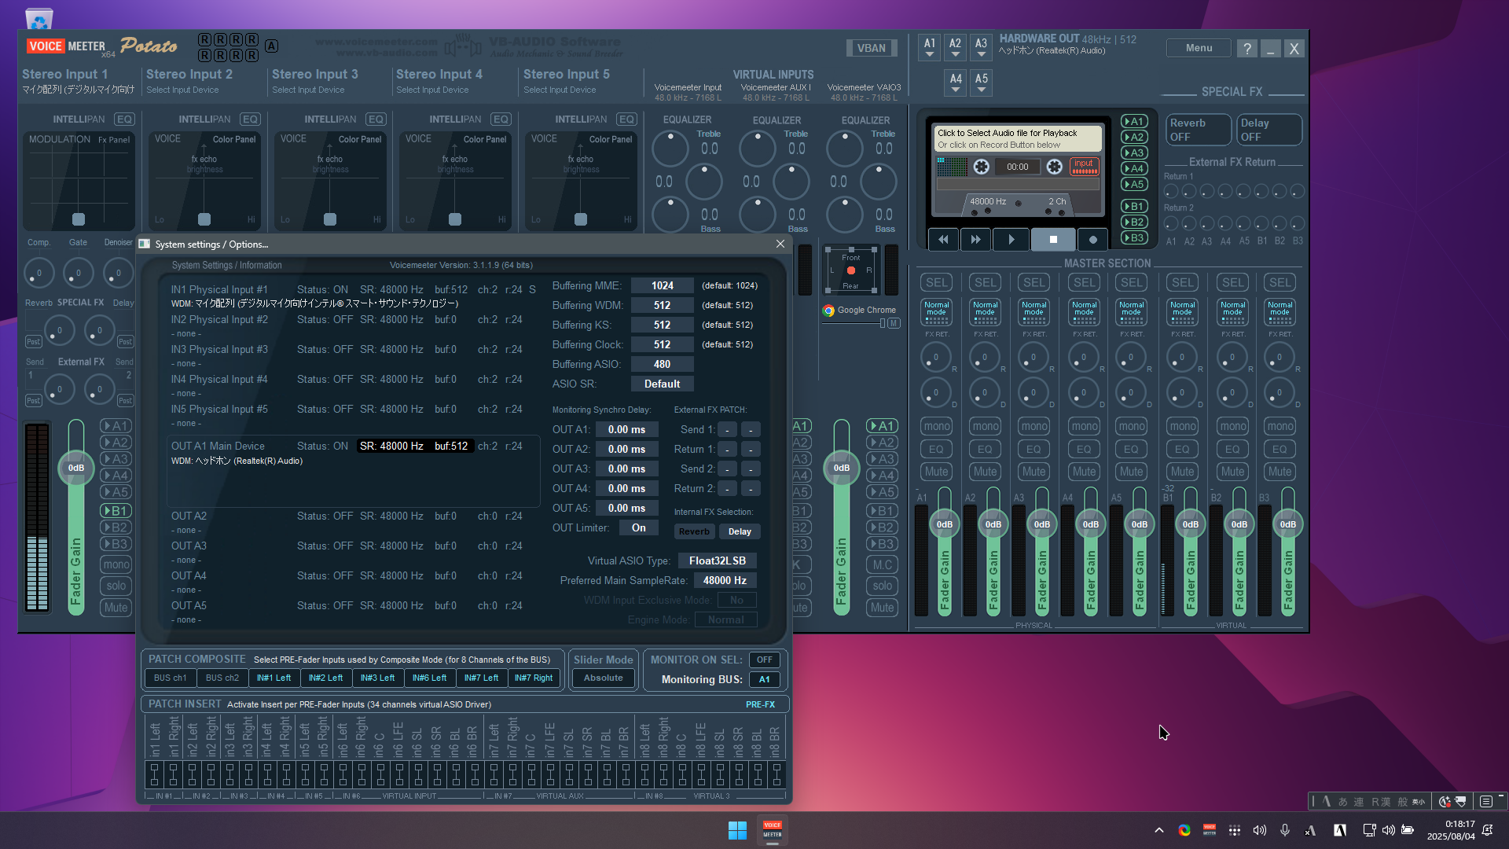Image resolution: width=1509 pixels, height=849 pixels.
Task: Mute the A1 master bus
Action: tap(936, 472)
